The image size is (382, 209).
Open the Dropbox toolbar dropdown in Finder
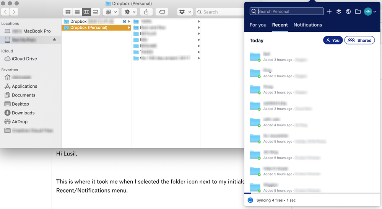click(x=185, y=12)
